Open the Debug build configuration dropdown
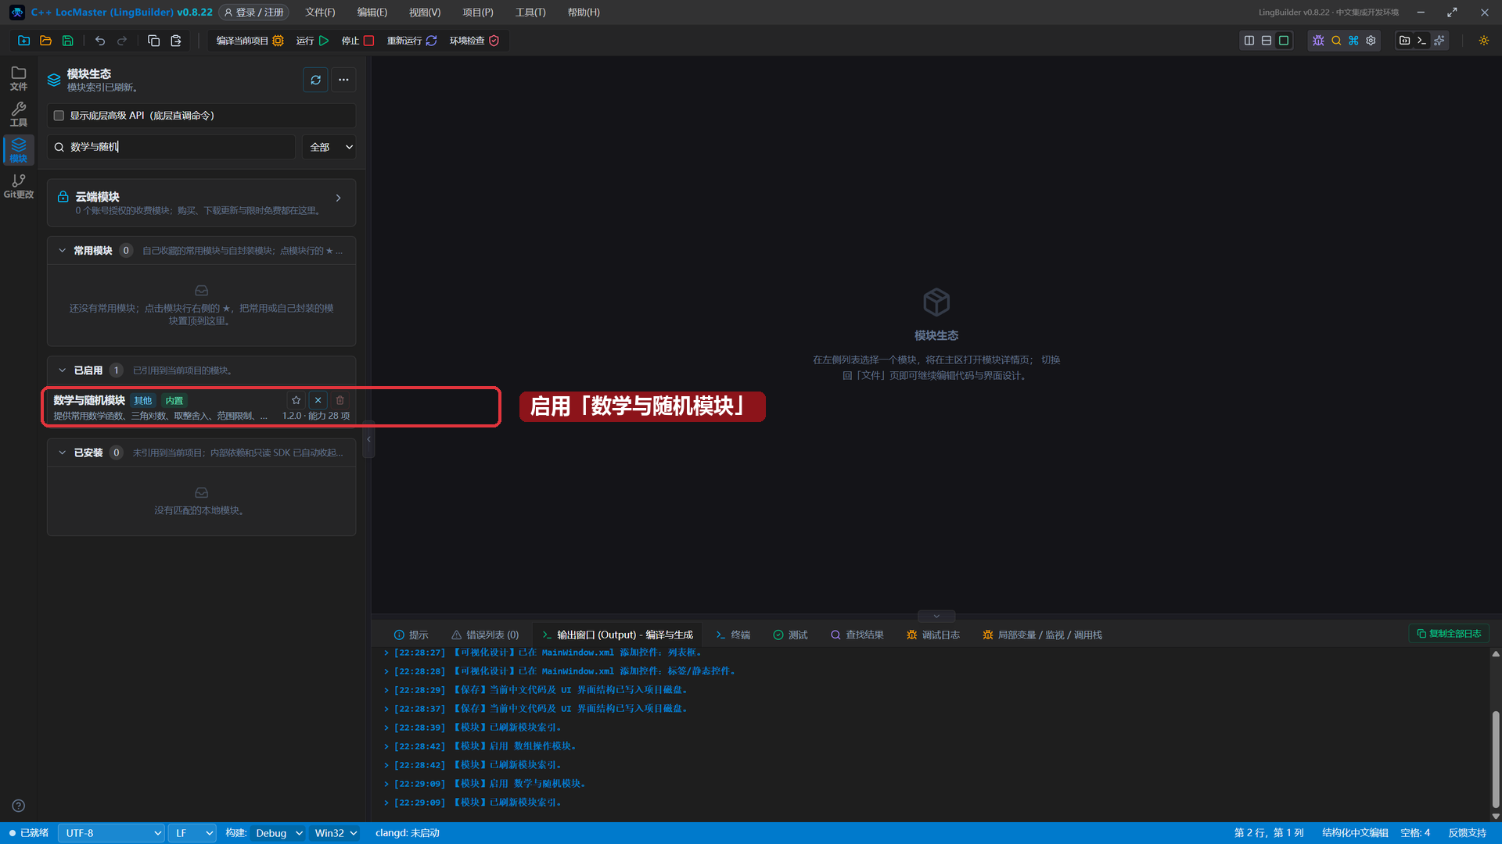The height and width of the screenshot is (844, 1502). pos(278,833)
